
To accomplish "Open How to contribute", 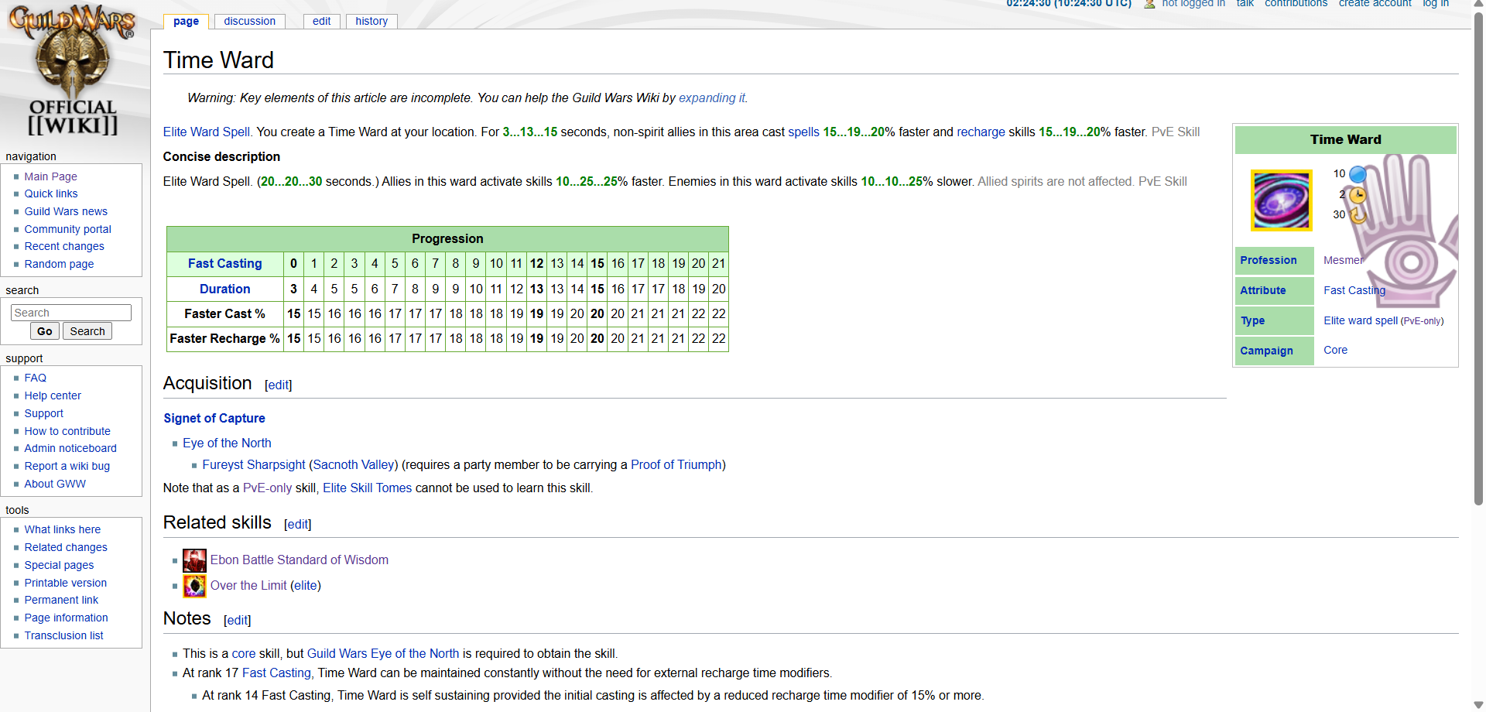I will tap(67, 431).
